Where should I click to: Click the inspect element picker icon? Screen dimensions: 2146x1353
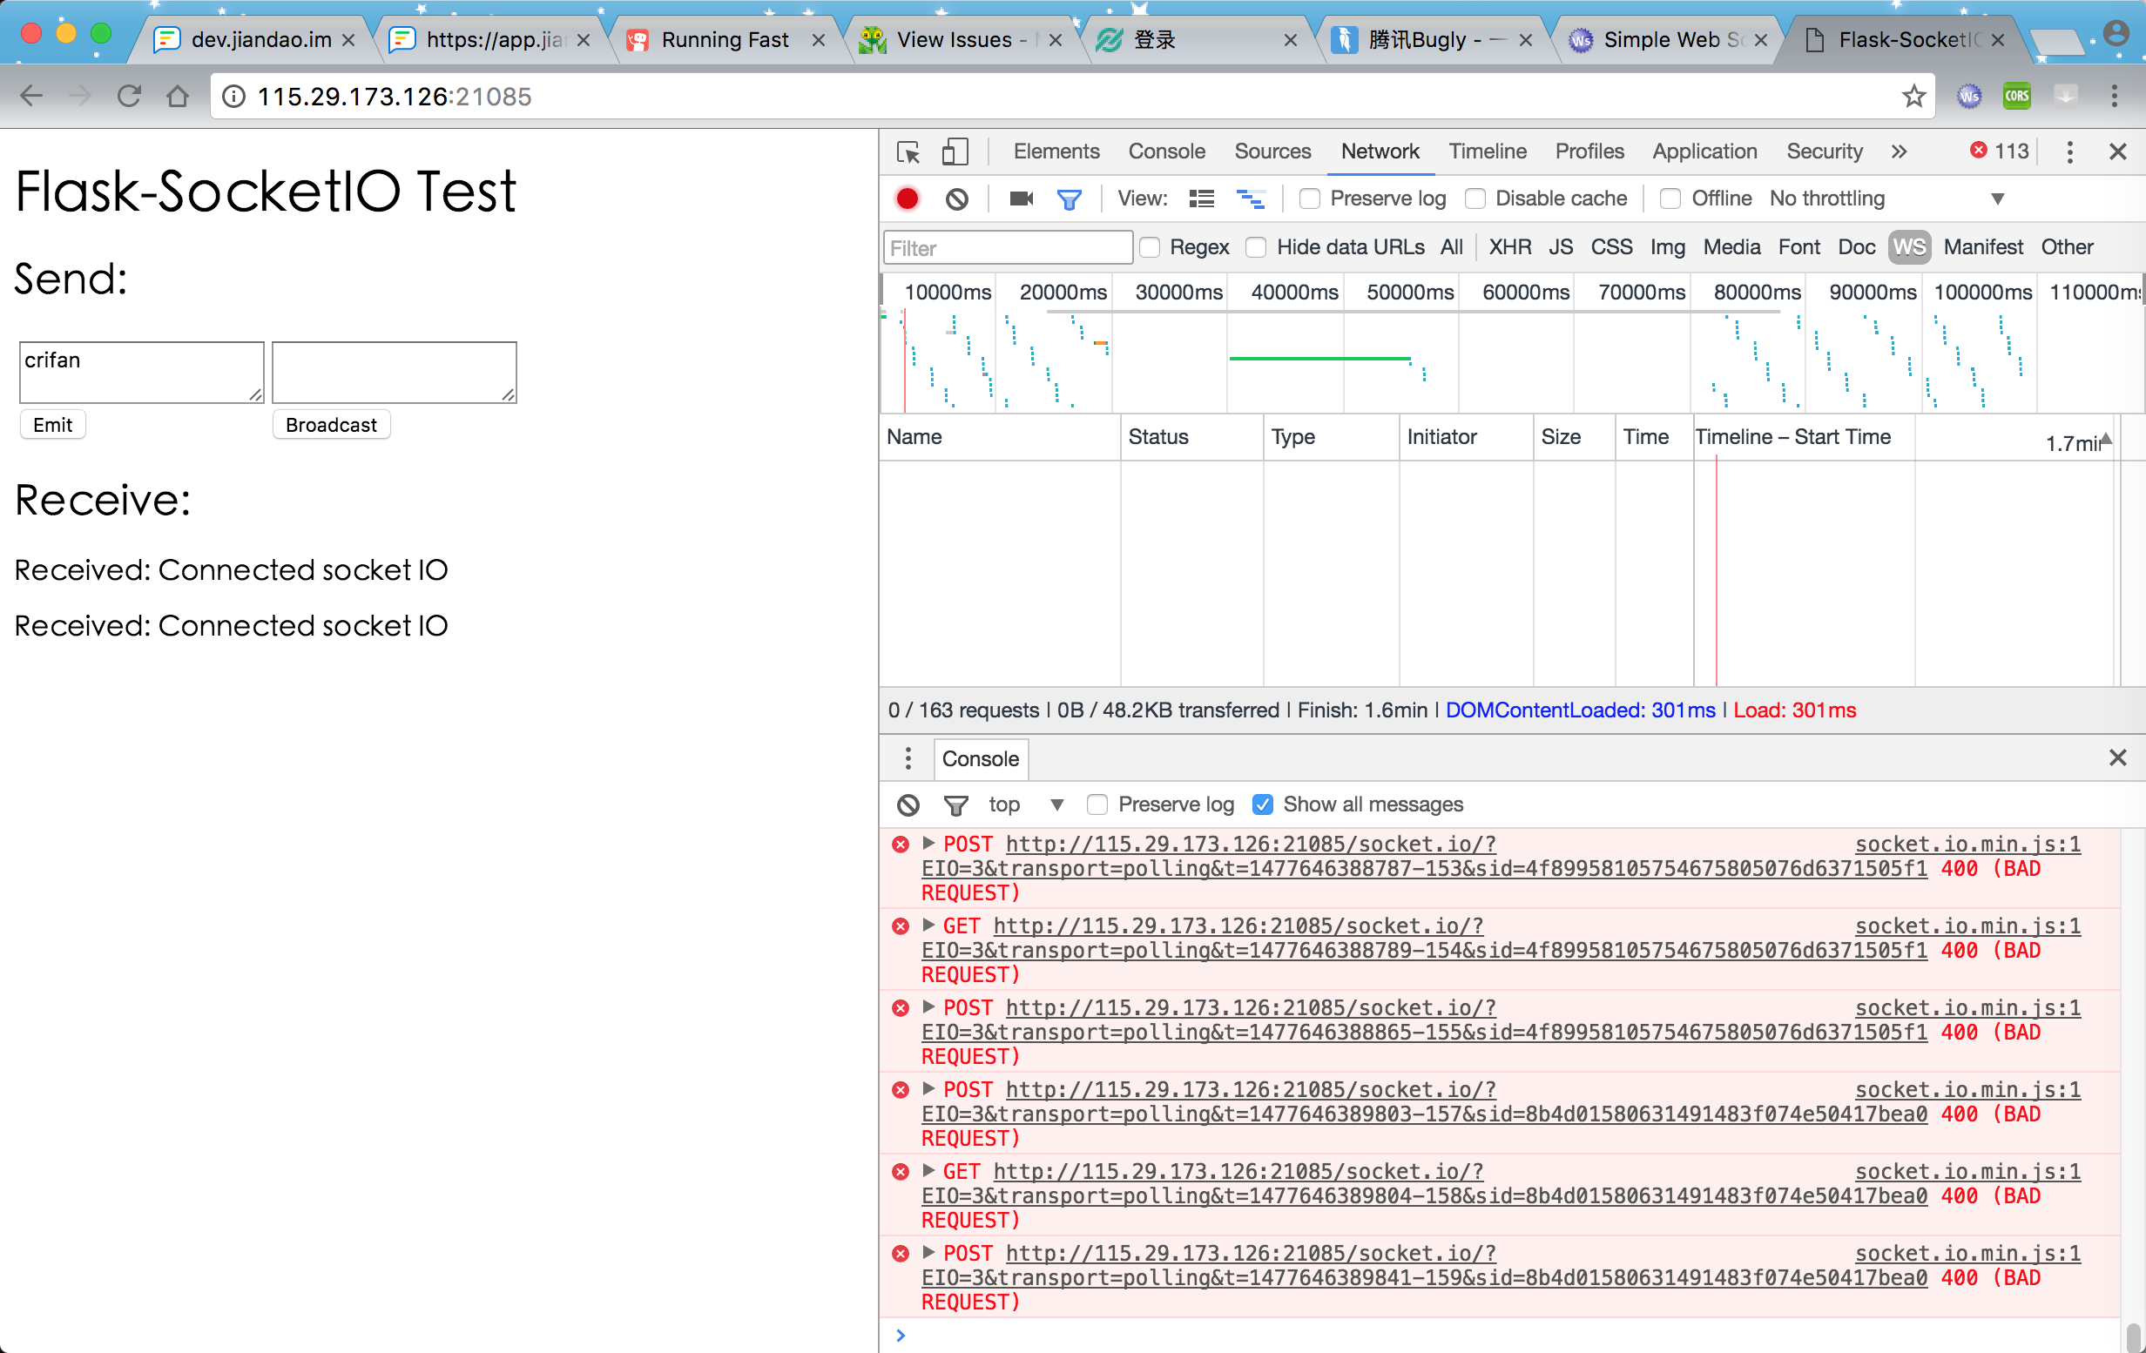click(x=907, y=151)
